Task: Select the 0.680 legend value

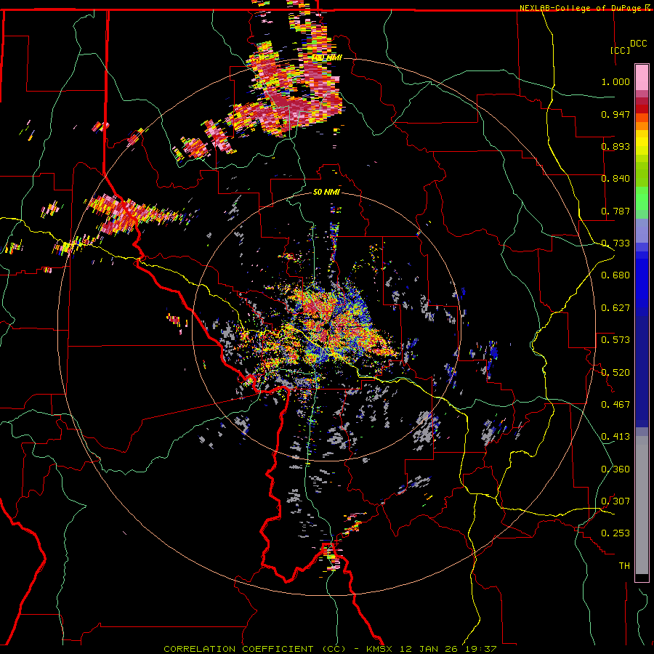Action: point(615,275)
